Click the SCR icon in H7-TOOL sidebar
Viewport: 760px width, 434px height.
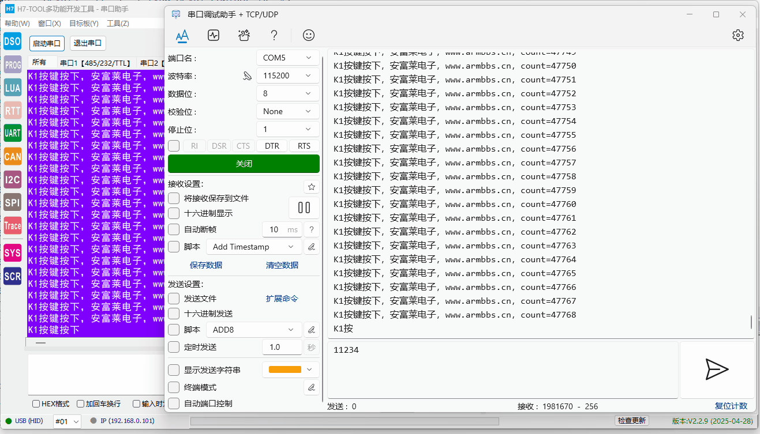tap(13, 276)
